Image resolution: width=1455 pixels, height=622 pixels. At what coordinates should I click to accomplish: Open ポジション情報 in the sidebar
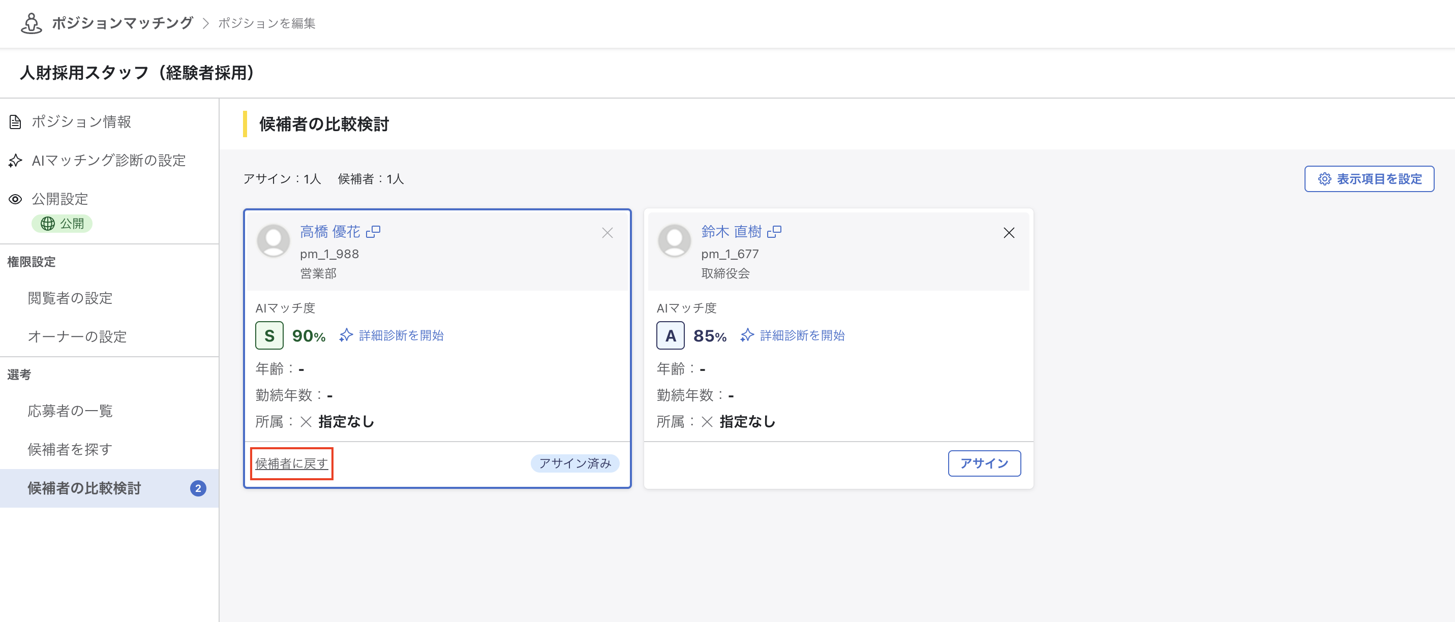coord(81,122)
